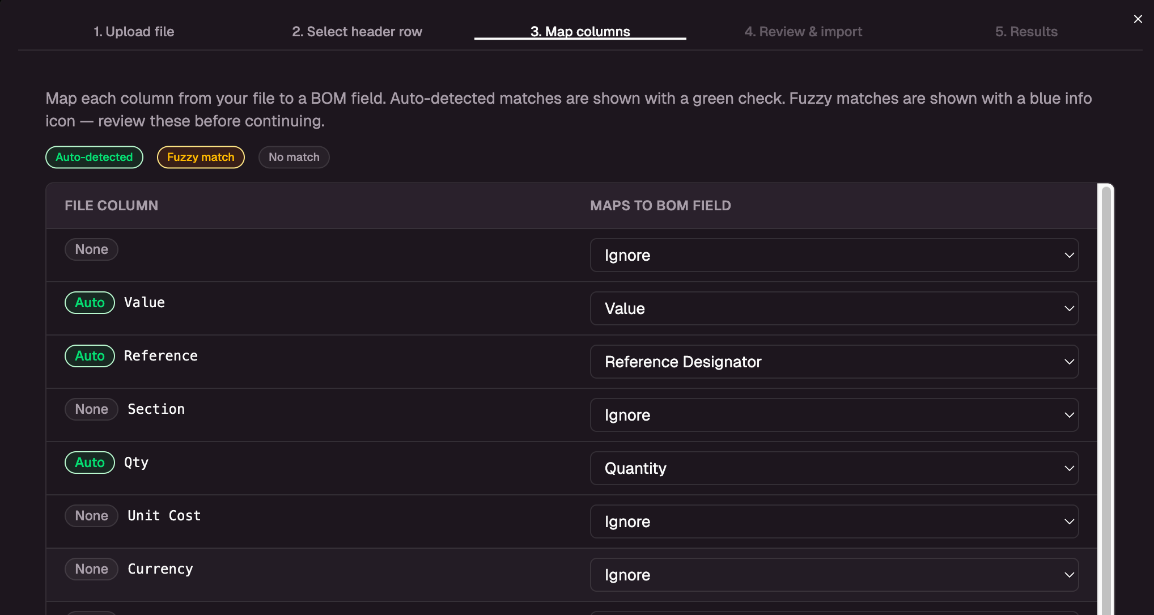Switch to the Upload file tab
The height and width of the screenshot is (615, 1154).
click(134, 31)
